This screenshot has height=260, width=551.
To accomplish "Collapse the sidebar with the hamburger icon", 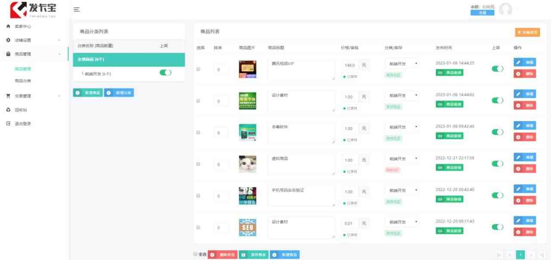I will 76,9.
